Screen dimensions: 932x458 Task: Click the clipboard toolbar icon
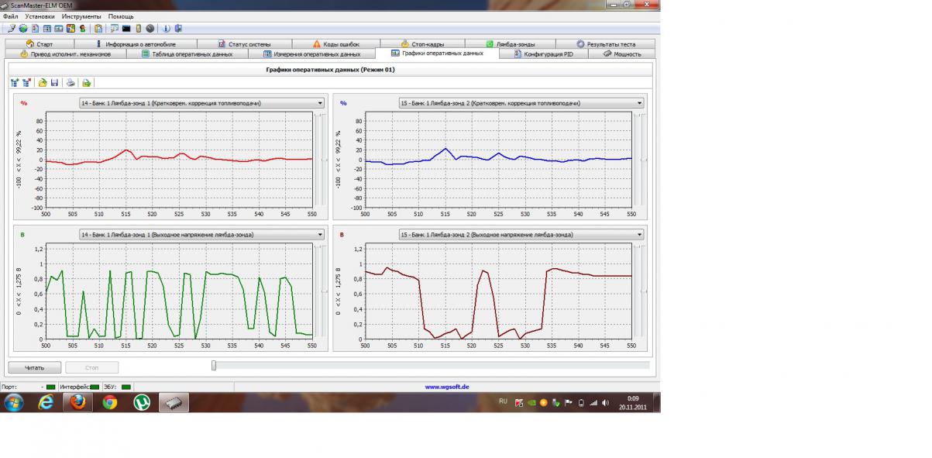pyautogui.click(x=98, y=29)
